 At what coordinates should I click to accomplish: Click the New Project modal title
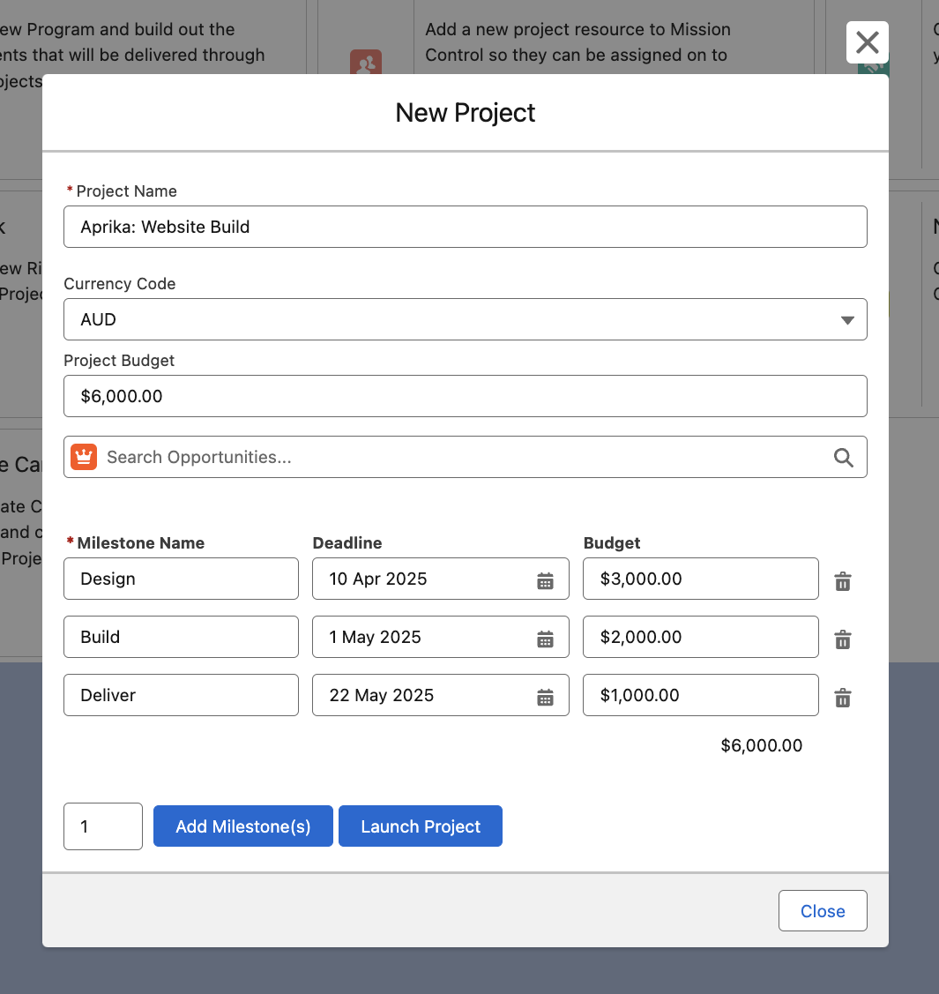click(465, 113)
